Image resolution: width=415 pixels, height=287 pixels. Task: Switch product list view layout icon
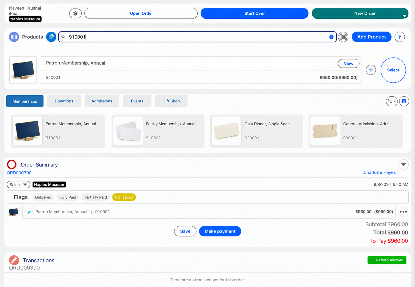coord(404,101)
